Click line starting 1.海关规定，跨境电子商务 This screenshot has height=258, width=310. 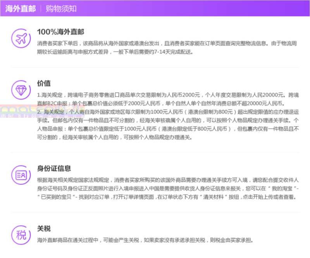pos(168,95)
